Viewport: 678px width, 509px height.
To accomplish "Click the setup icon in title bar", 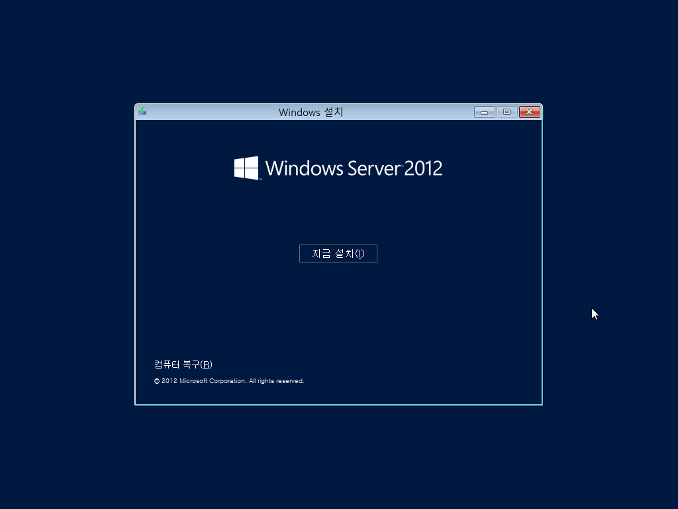I will point(142,111).
